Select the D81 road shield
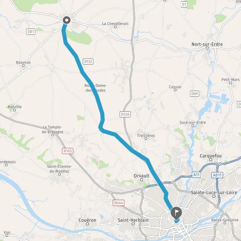241x241 pixels. coord(31,32)
